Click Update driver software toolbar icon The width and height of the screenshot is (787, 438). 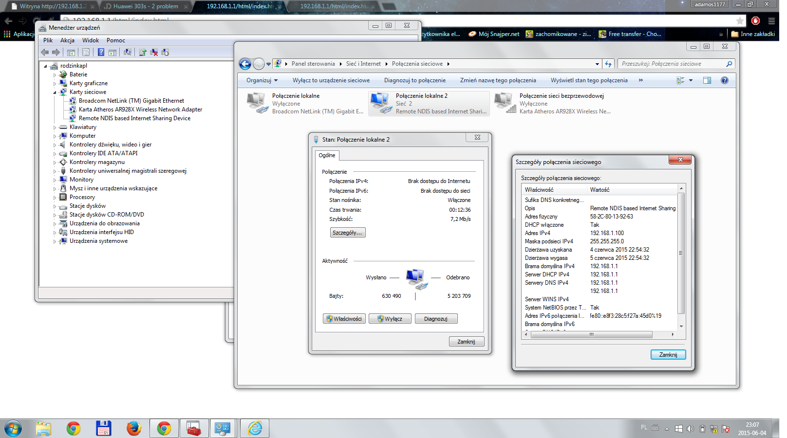pyautogui.click(x=143, y=52)
